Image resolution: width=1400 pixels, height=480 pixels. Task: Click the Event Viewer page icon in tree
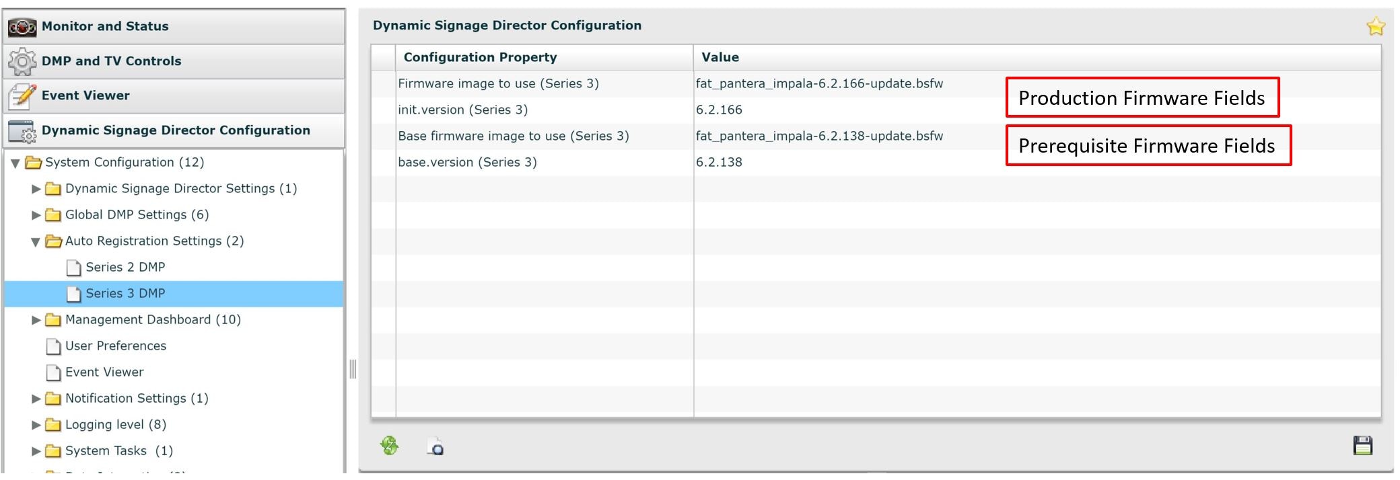pos(53,372)
